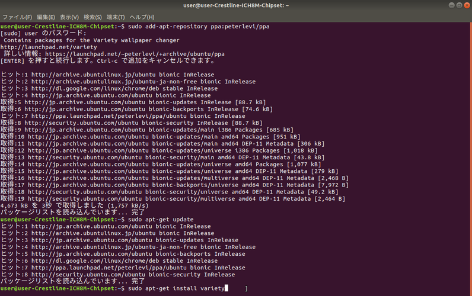
Task: Click the 取得:13 security main DEP-11 [43.8 kB] line
Action: pos(162,157)
